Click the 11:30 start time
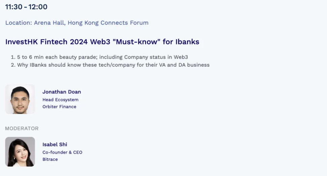327x176 pixels. pos(14,7)
